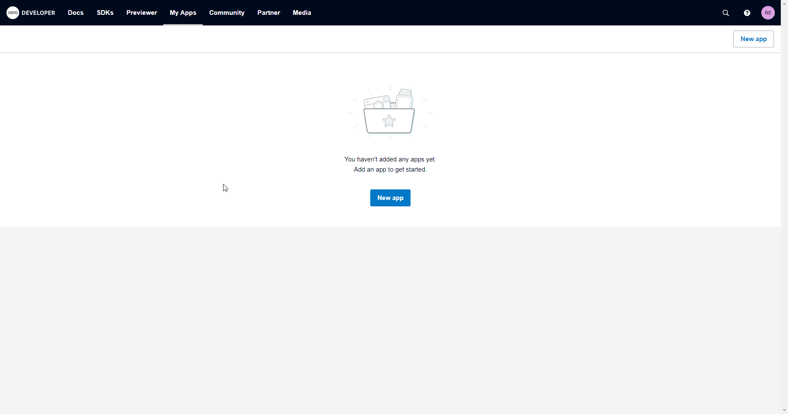788x414 pixels.
Task: Open the Previewer page
Action: pos(141,13)
